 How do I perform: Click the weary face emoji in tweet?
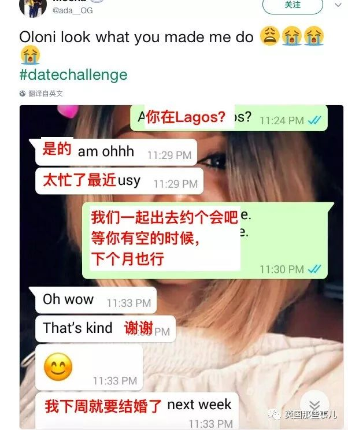[270, 36]
